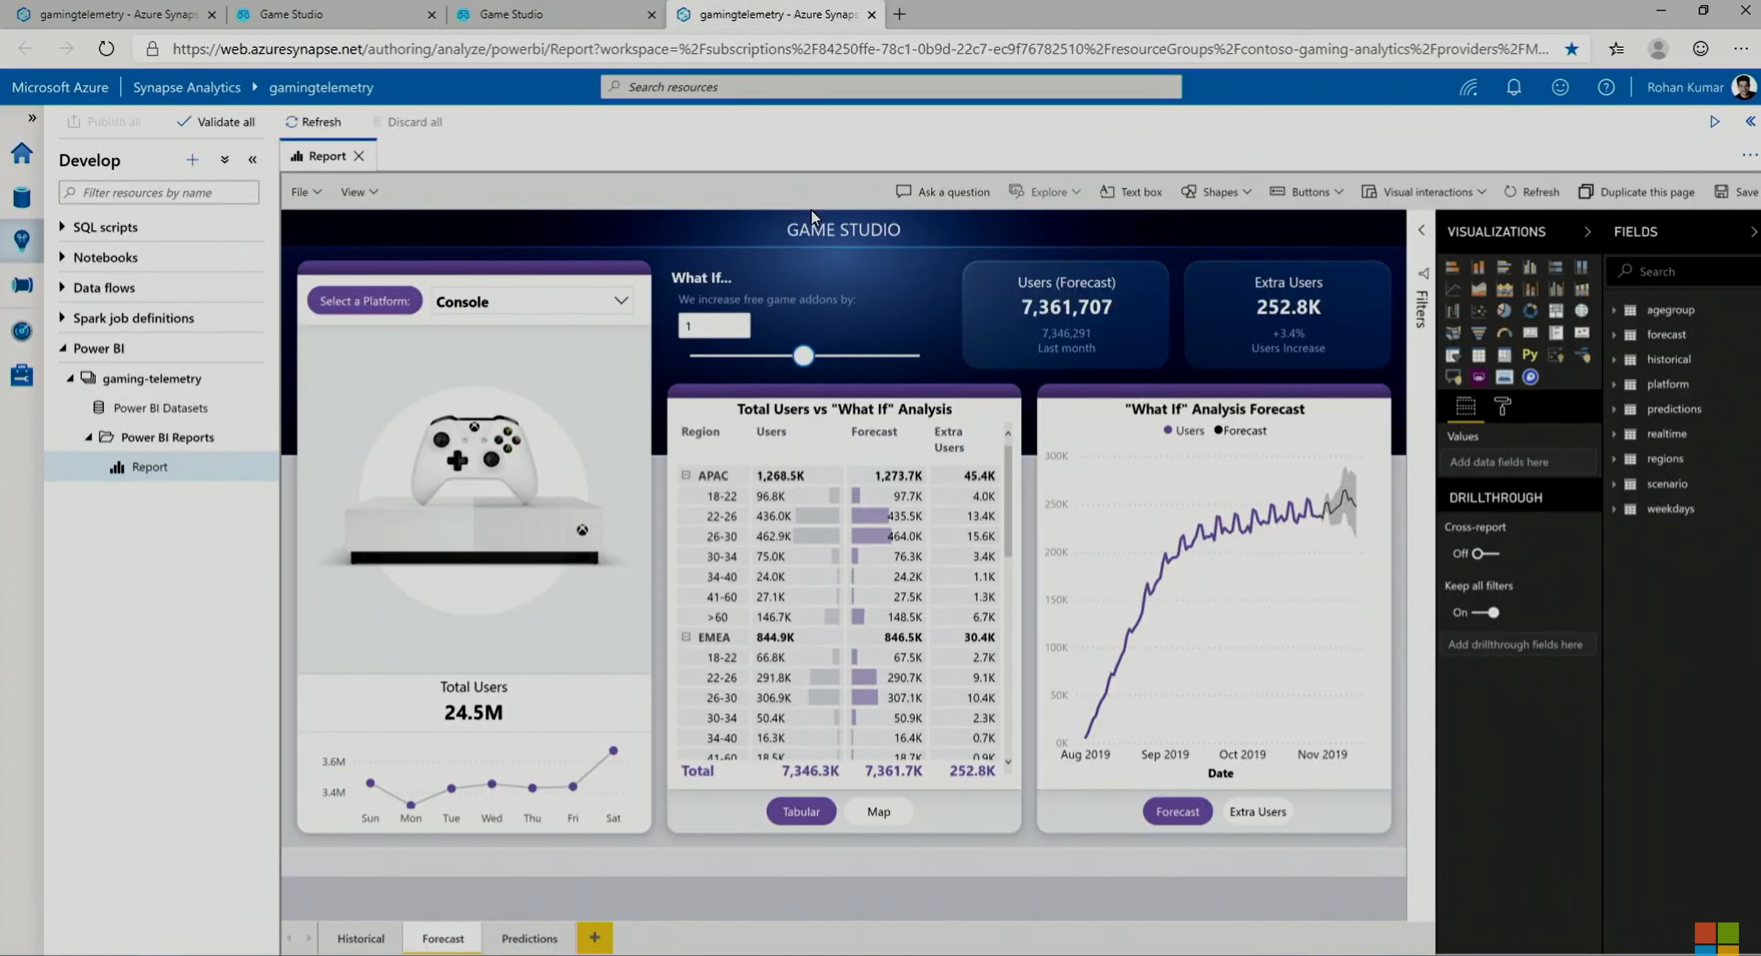This screenshot has height=956, width=1761.
Task: Click the Tabular button
Action: click(x=801, y=811)
